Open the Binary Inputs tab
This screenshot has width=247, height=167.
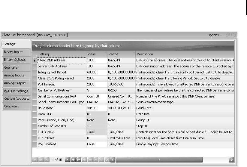(x=17, y=52)
